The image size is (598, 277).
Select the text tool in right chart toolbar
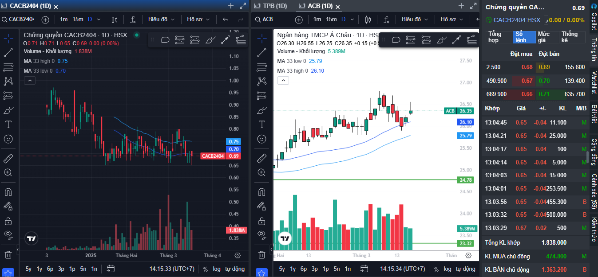pos(261,124)
